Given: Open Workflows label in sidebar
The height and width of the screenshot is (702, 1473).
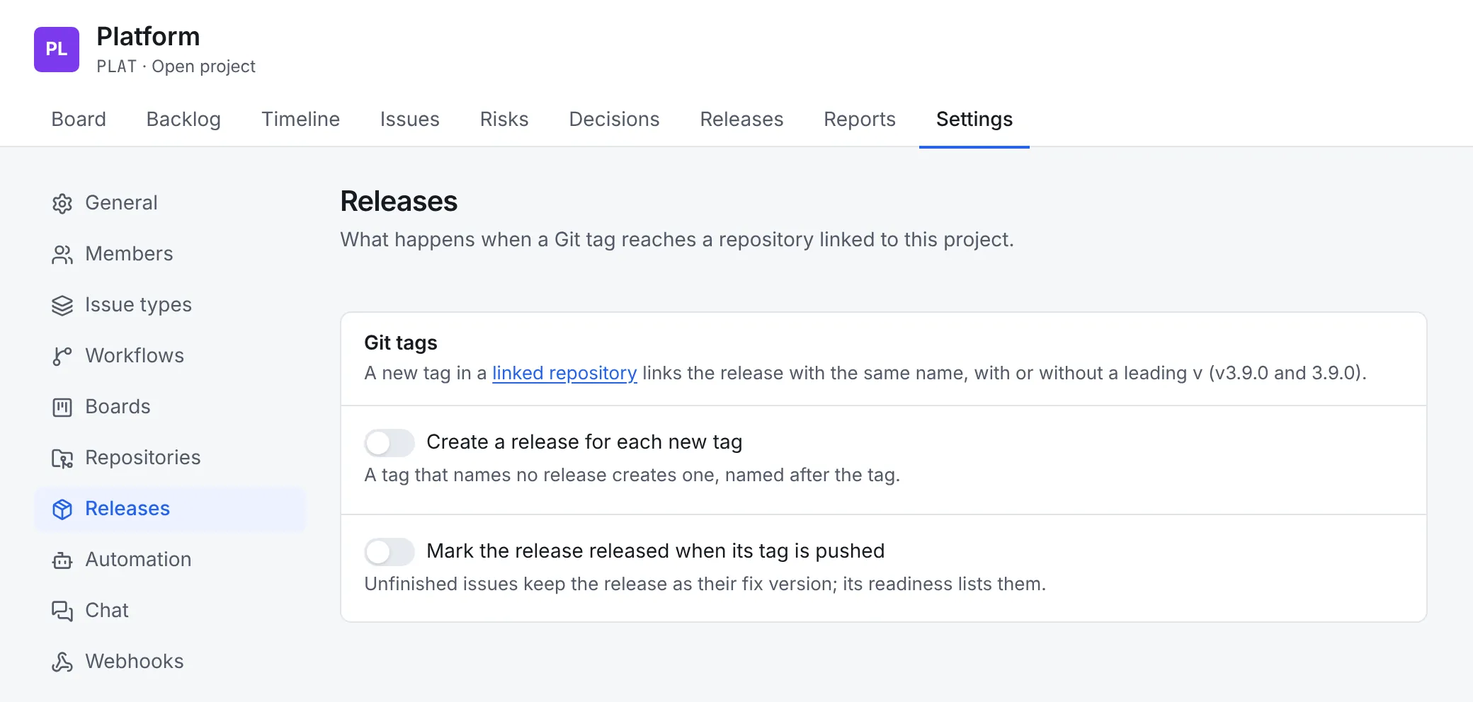Looking at the screenshot, I should point(135,356).
